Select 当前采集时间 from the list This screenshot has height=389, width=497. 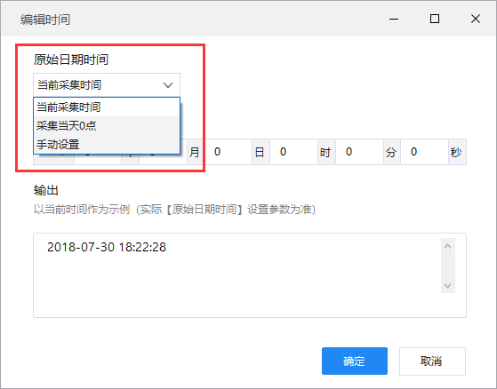(107, 107)
